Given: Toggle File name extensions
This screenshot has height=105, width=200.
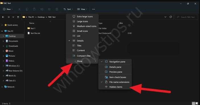Looking at the screenshot, I should coord(115,82).
